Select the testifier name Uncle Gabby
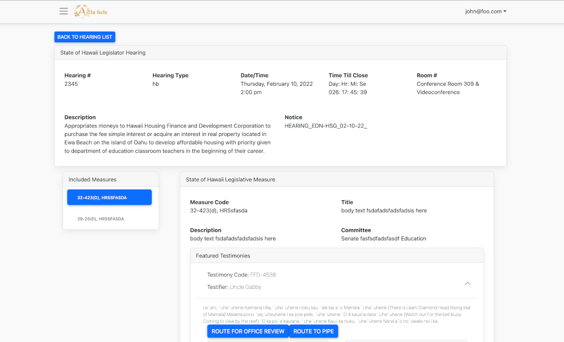Image resolution: width=564 pixels, height=342 pixels. click(245, 287)
